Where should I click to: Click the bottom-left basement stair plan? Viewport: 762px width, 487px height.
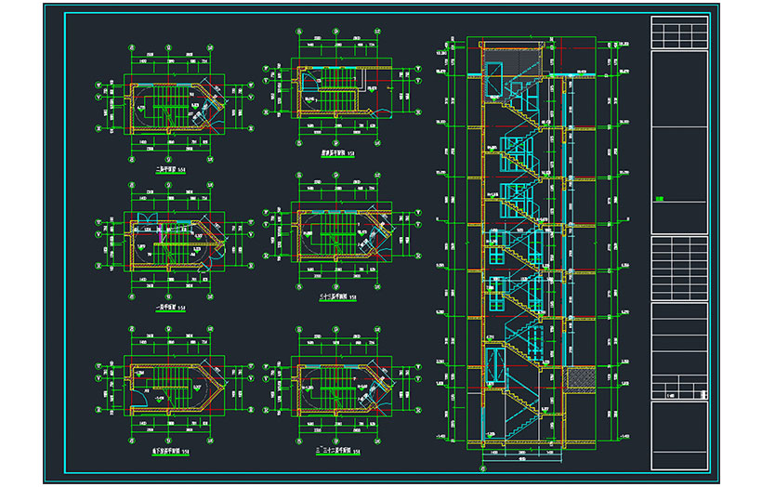click(x=174, y=384)
